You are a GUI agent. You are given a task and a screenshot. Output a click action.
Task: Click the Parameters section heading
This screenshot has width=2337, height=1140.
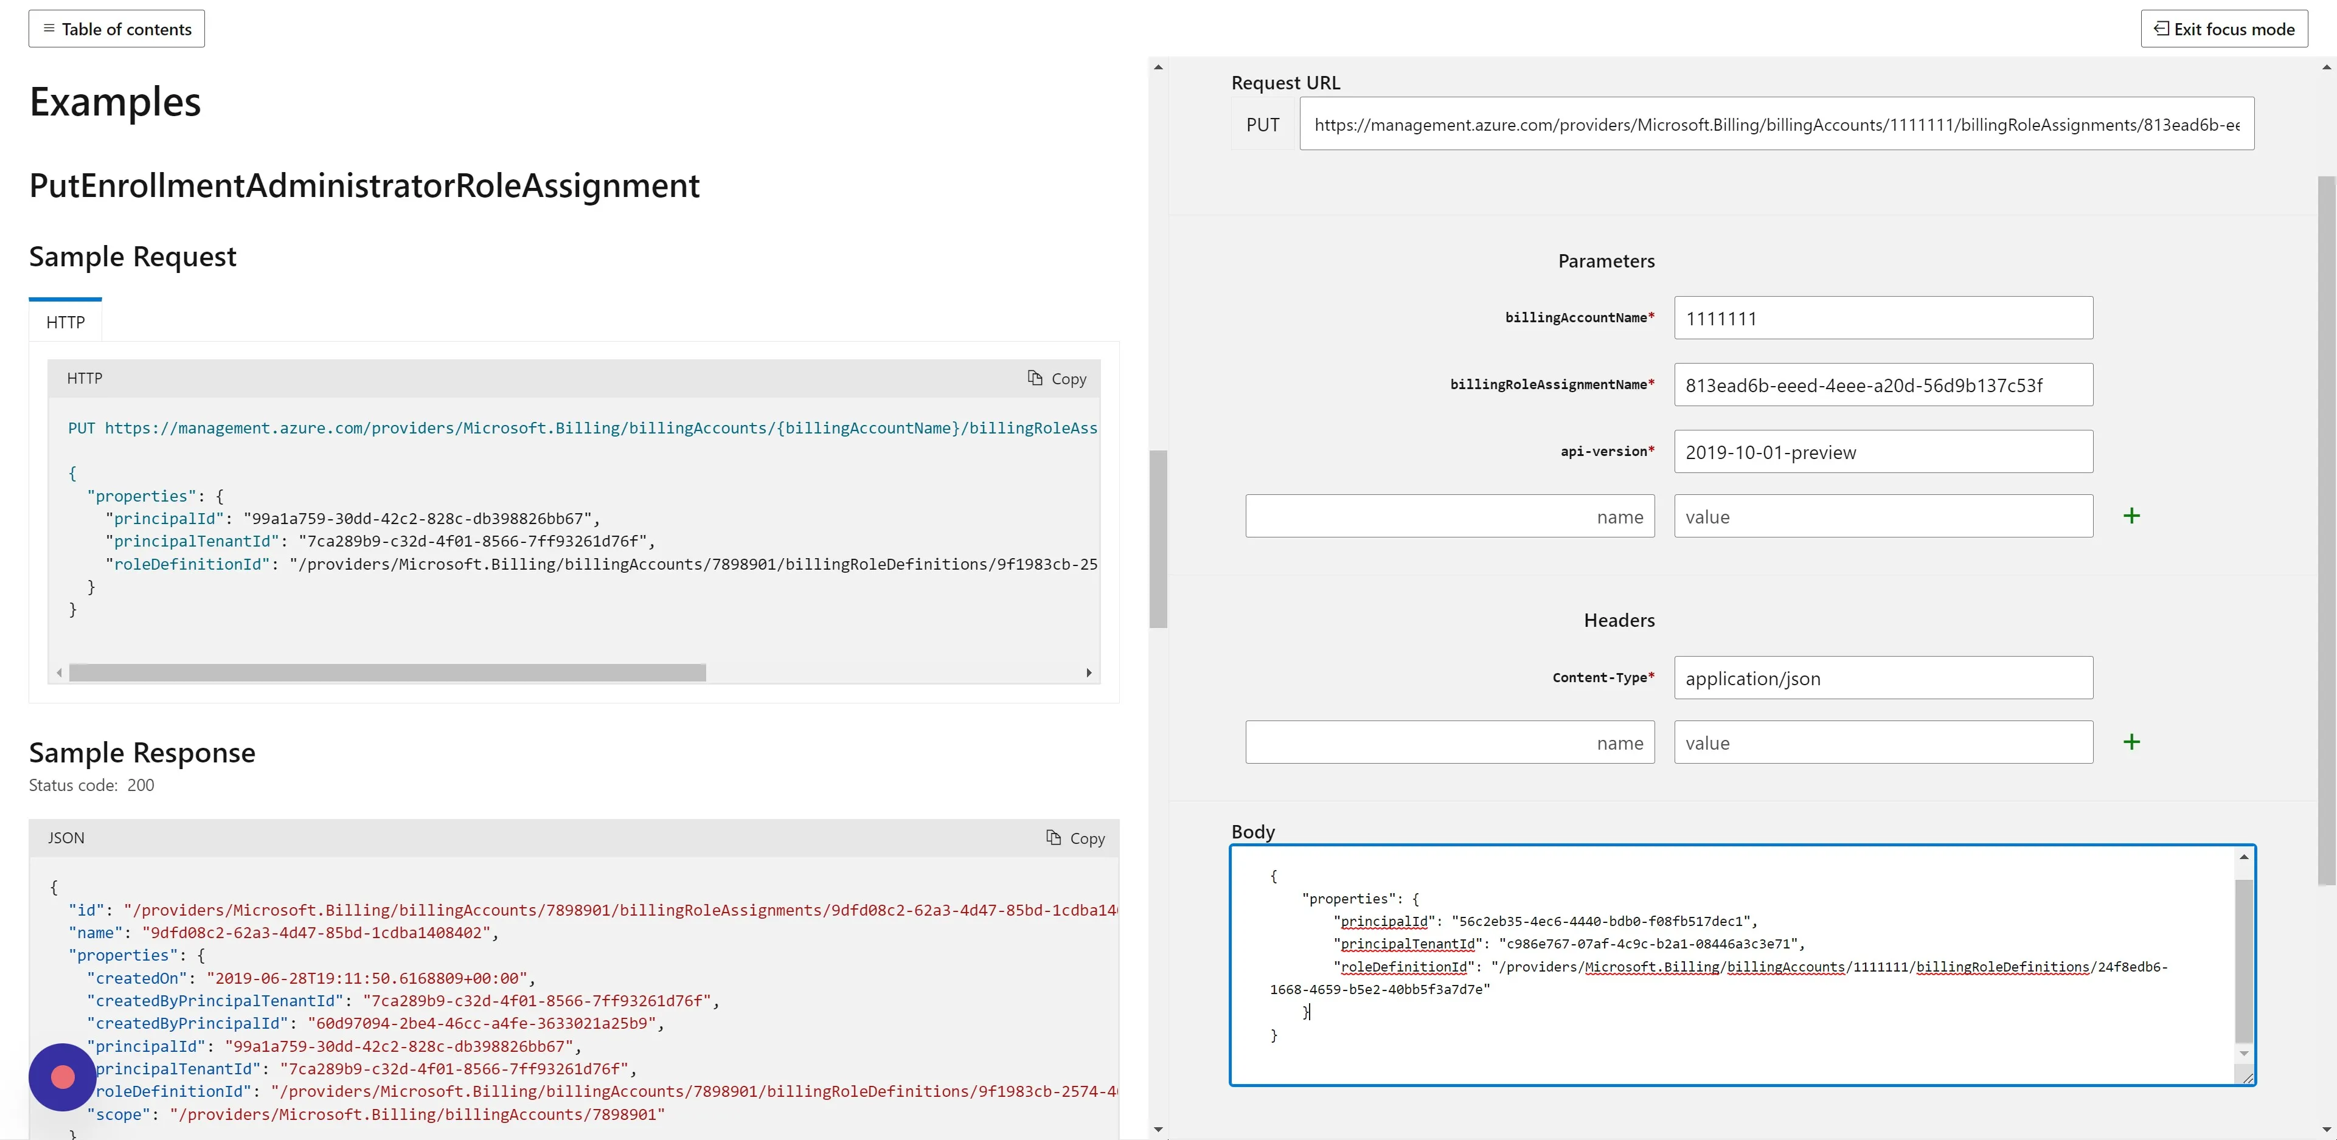click(x=1606, y=261)
